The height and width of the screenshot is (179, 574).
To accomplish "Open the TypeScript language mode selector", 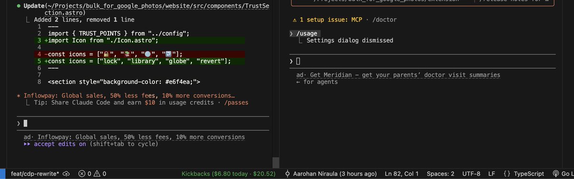I will (524, 174).
